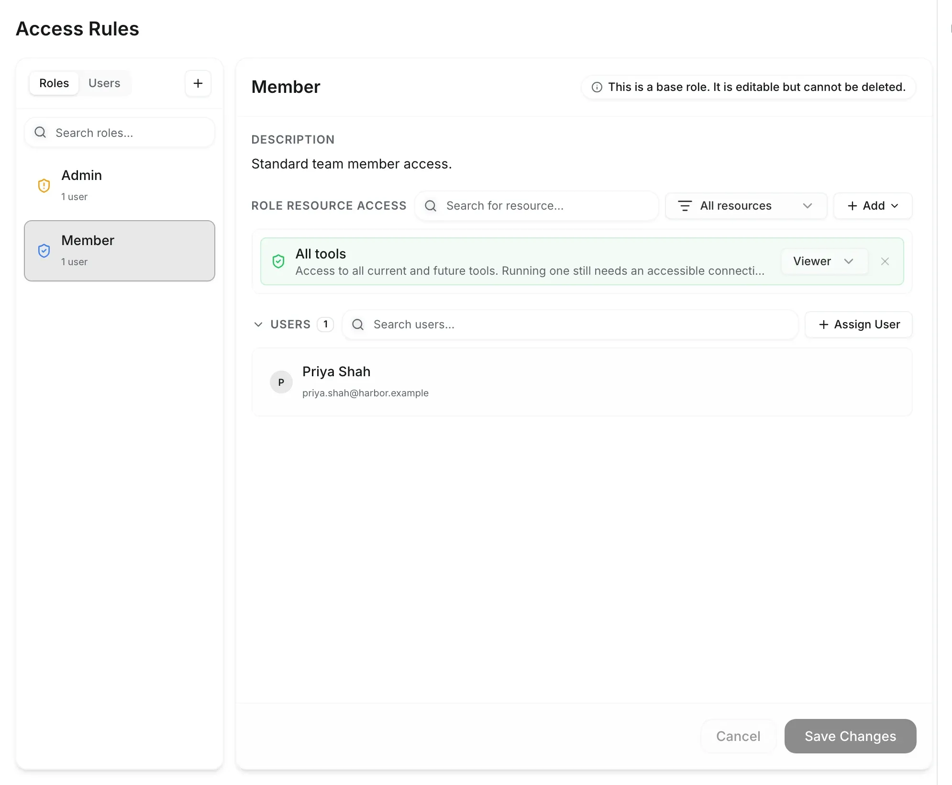Open the Viewer permission dropdown

click(x=824, y=261)
